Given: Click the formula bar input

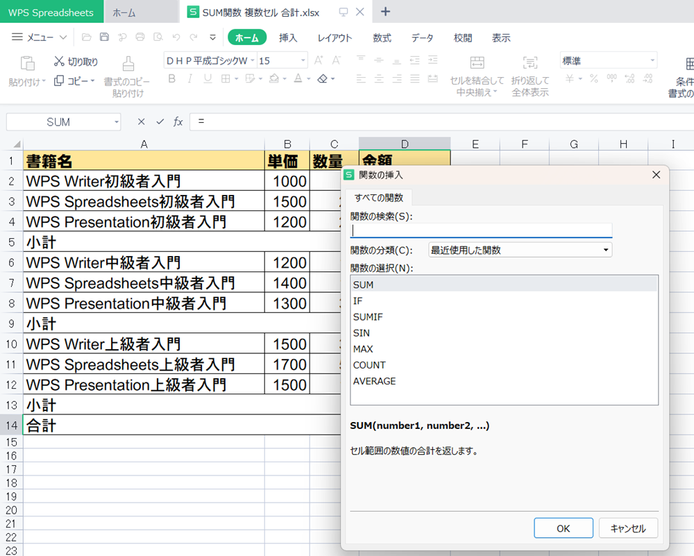Looking at the screenshot, I should tap(441, 121).
